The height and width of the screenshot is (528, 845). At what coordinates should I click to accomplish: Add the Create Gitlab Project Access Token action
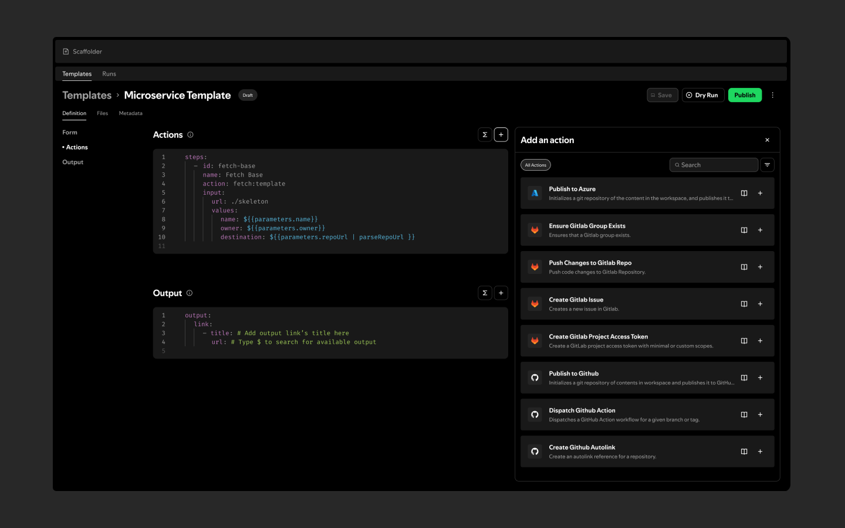click(x=760, y=341)
